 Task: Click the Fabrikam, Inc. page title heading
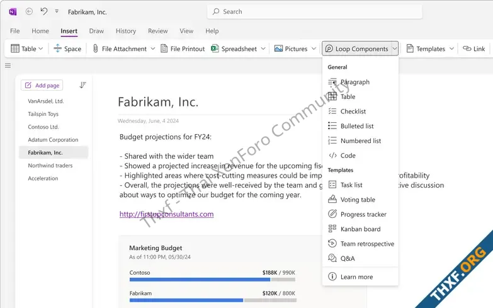158,102
